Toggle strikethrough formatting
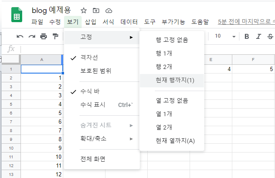Image resolution: width=275 pixels, height=178 pixels. (270, 36)
